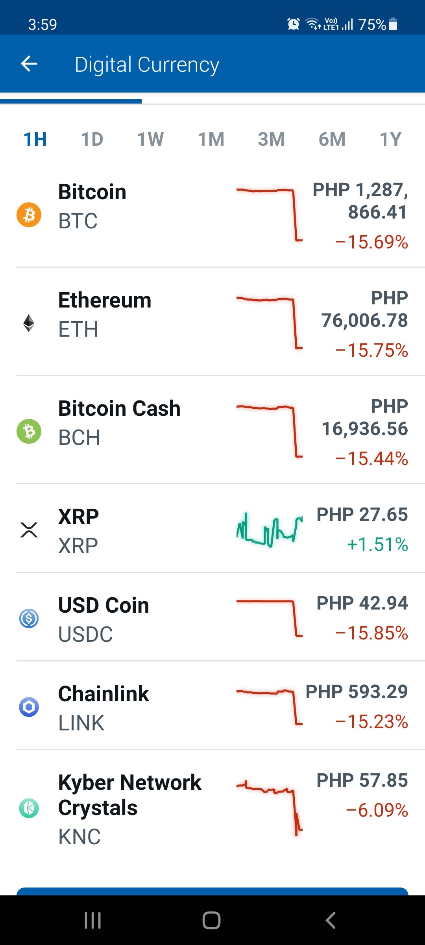Viewport: 425px width, 945px height.
Task: Tap the Android home button
Action: pos(212,921)
